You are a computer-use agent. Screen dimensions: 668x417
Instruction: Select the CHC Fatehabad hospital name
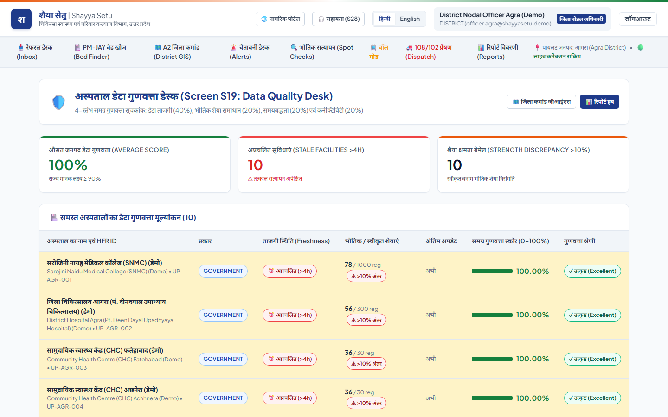105,350
